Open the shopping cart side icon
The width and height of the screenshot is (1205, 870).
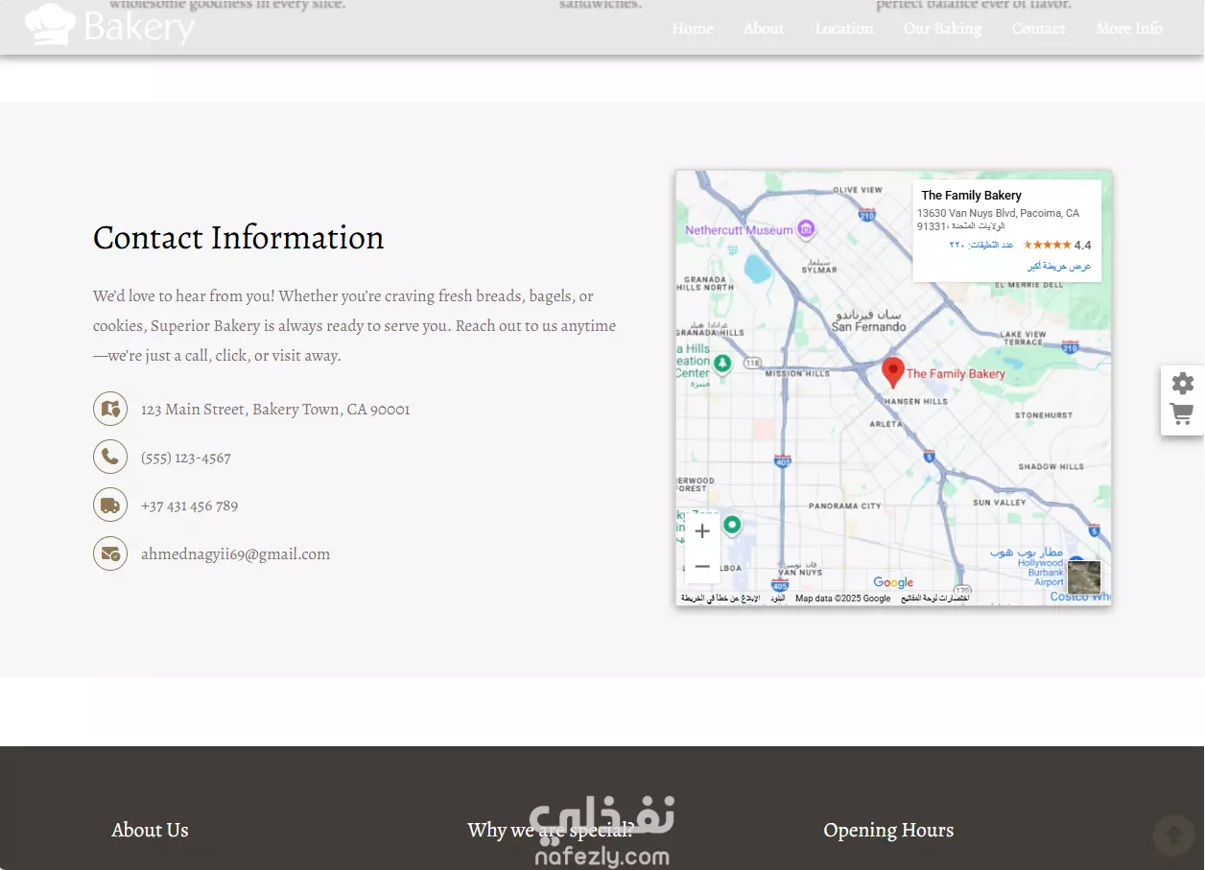(1183, 414)
